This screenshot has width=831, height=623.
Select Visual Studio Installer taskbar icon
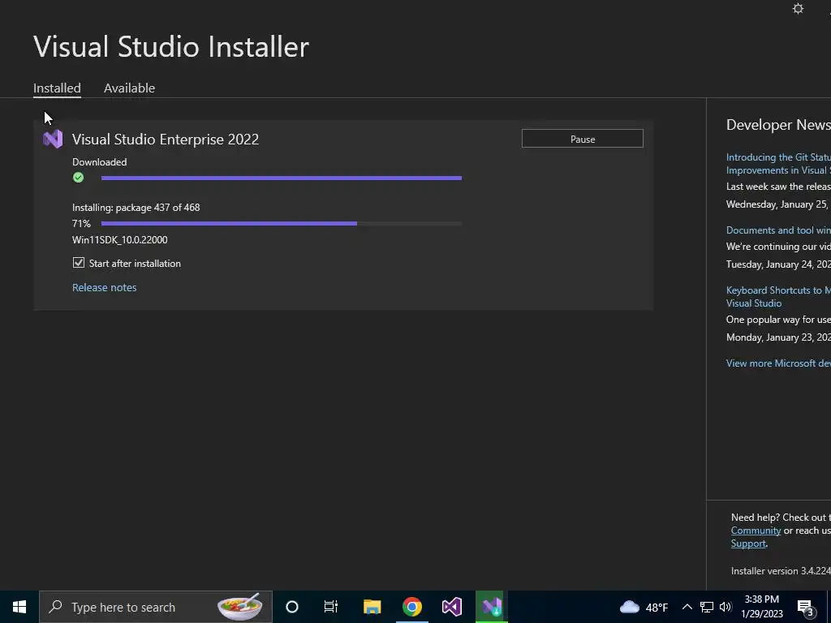click(492, 607)
